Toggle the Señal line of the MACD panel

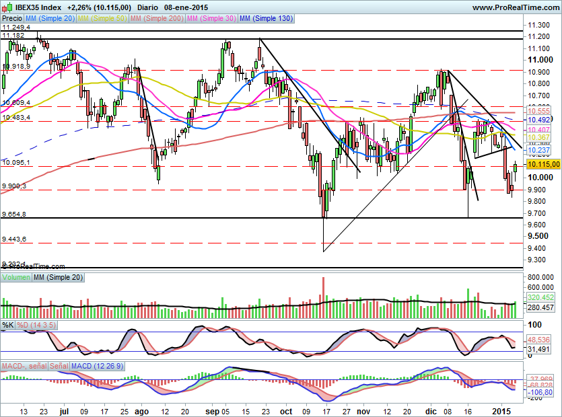(59, 367)
